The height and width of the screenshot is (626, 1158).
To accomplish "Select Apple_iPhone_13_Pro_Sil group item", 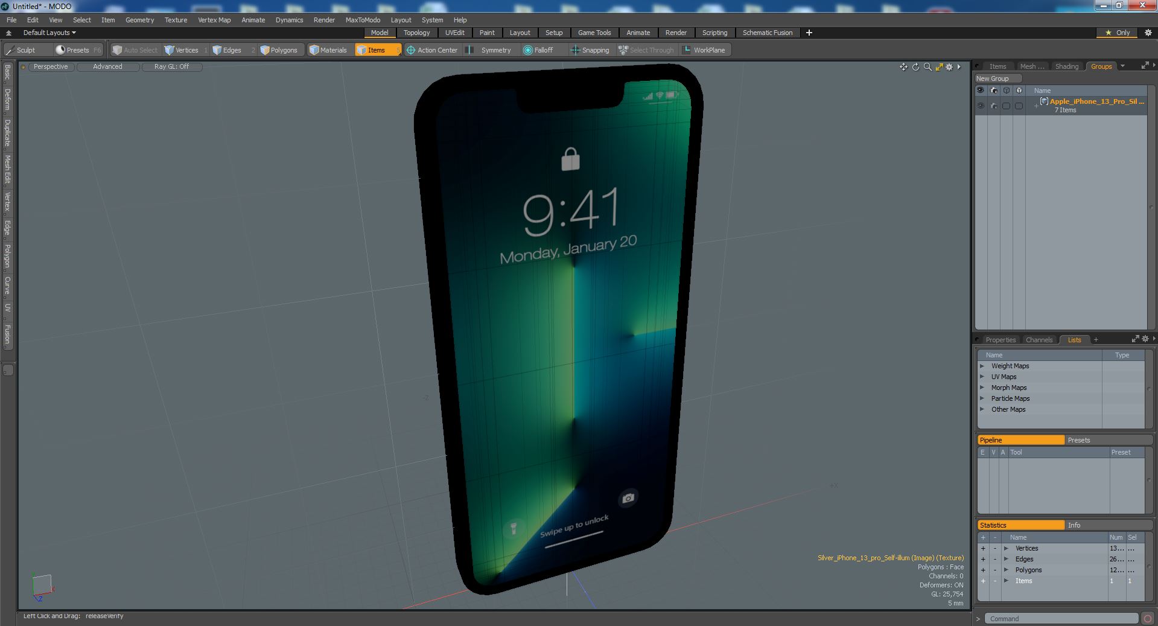I will click(1096, 101).
